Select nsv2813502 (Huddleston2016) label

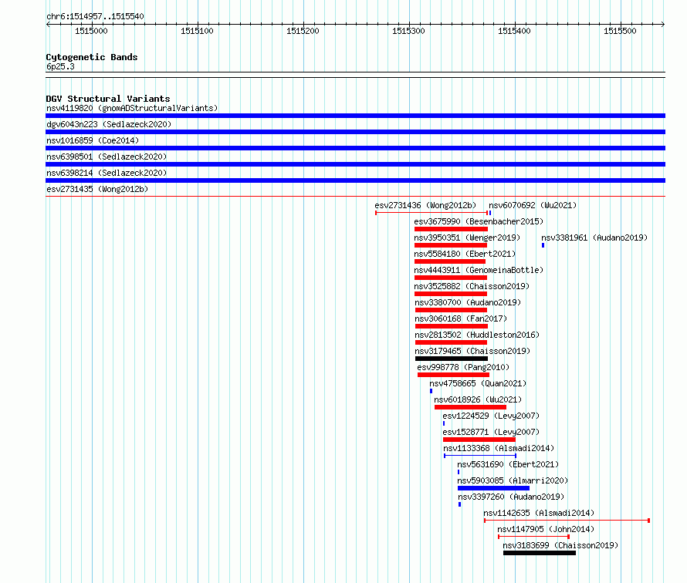tap(477, 335)
